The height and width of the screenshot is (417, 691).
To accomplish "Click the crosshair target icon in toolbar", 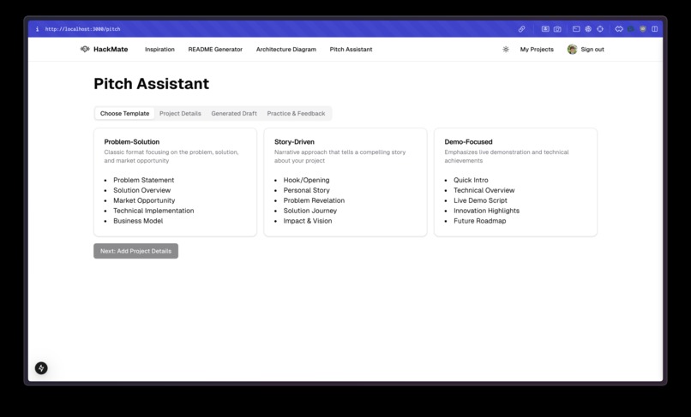I will click(600, 29).
